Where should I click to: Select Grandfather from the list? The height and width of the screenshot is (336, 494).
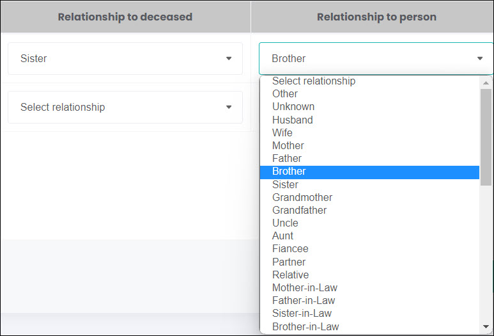369,210
